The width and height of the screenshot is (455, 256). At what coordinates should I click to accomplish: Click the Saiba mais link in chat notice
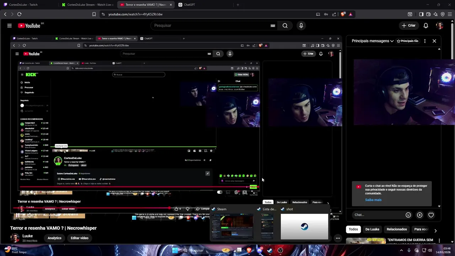click(373, 200)
